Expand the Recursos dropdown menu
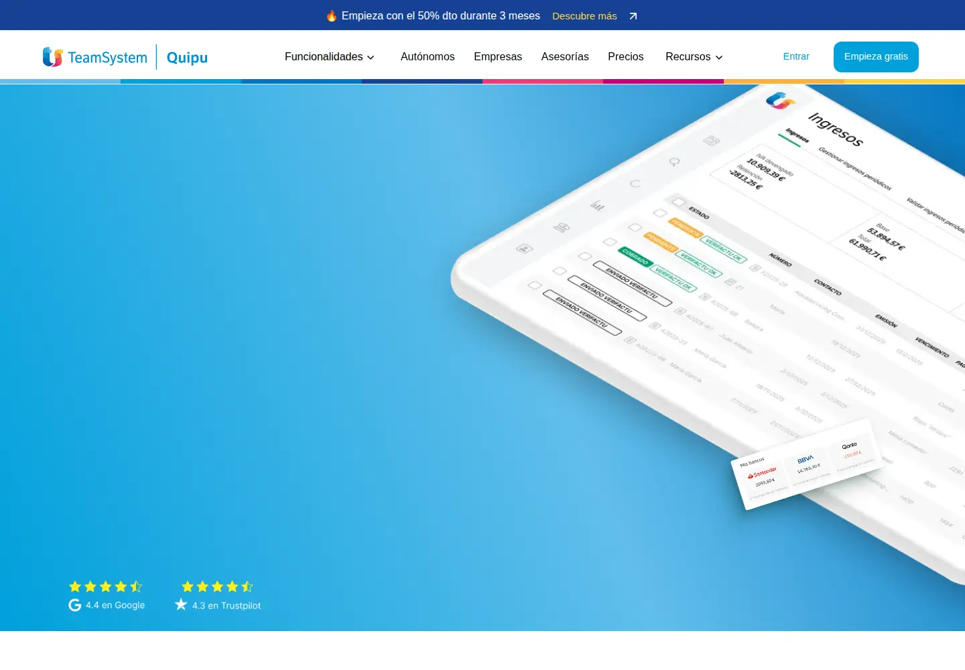This screenshot has height=670, width=965. coord(694,57)
